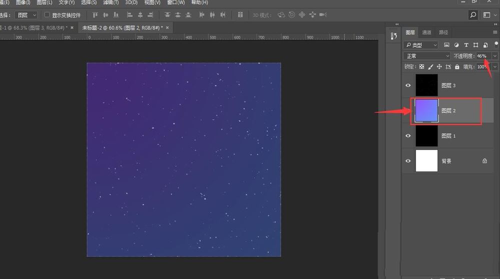Hide the 背景 layer with its eye
The width and height of the screenshot is (500, 279).
pos(408,161)
